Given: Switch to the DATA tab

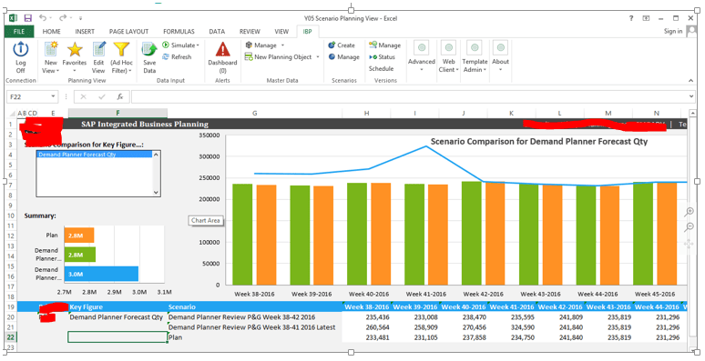Looking at the screenshot, I should click(217, 32).
